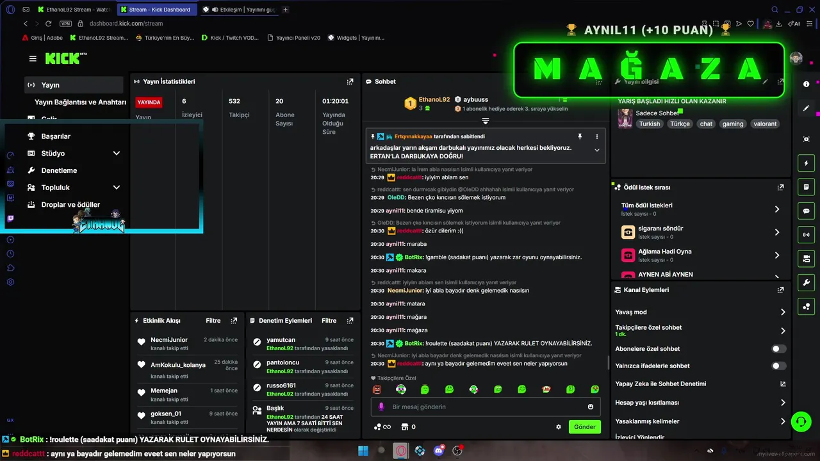Open Yayın Bağlantısı ve Anahtarı
This screenshot has height=461, width=820.
tap(80, 102)
